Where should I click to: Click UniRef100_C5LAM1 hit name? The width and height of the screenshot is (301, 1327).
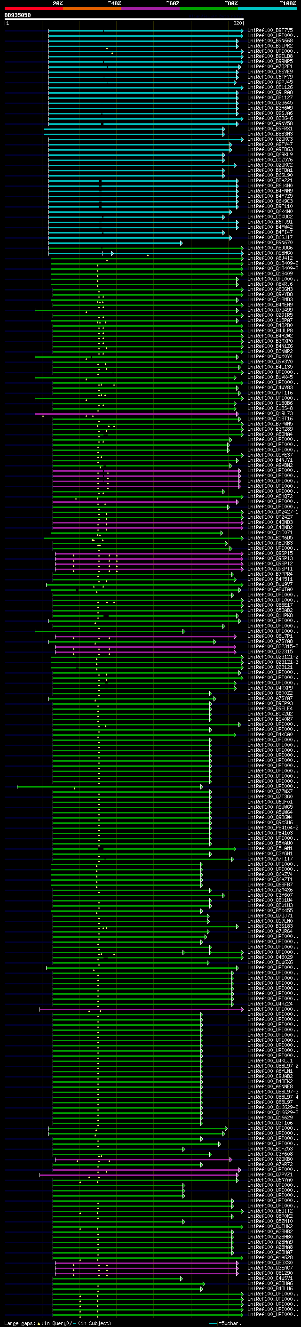click(x=270, y=848)
